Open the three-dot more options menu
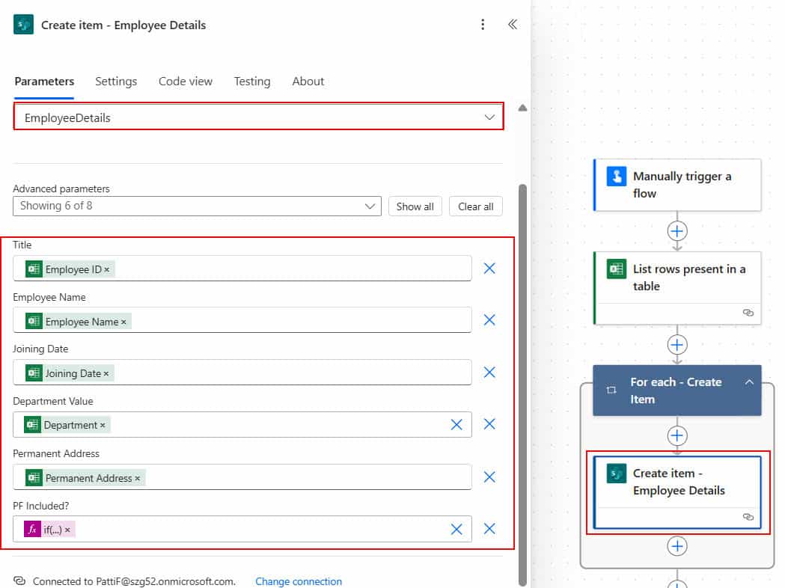The image size is (785, 588). click(483, 25)
